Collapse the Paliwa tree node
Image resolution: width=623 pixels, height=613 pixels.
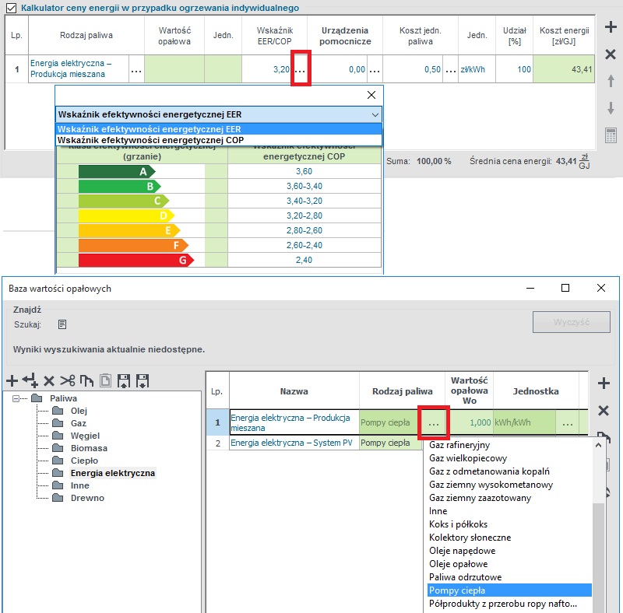(16, 398)
